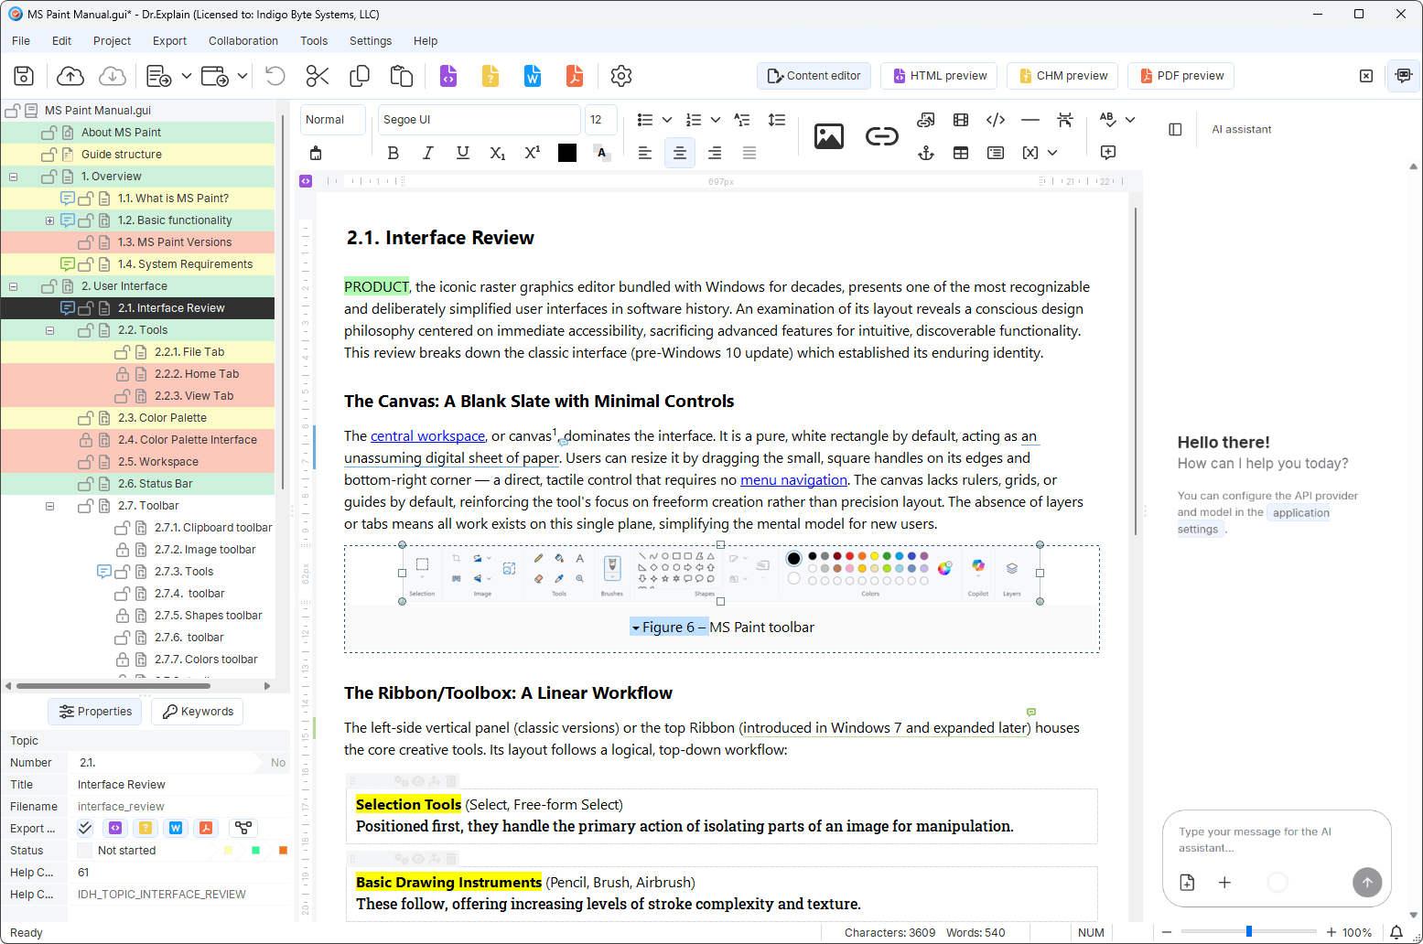Click the cloud upload icon
Viewport: 1423px width, 944px height.
[x=70, y=76]
